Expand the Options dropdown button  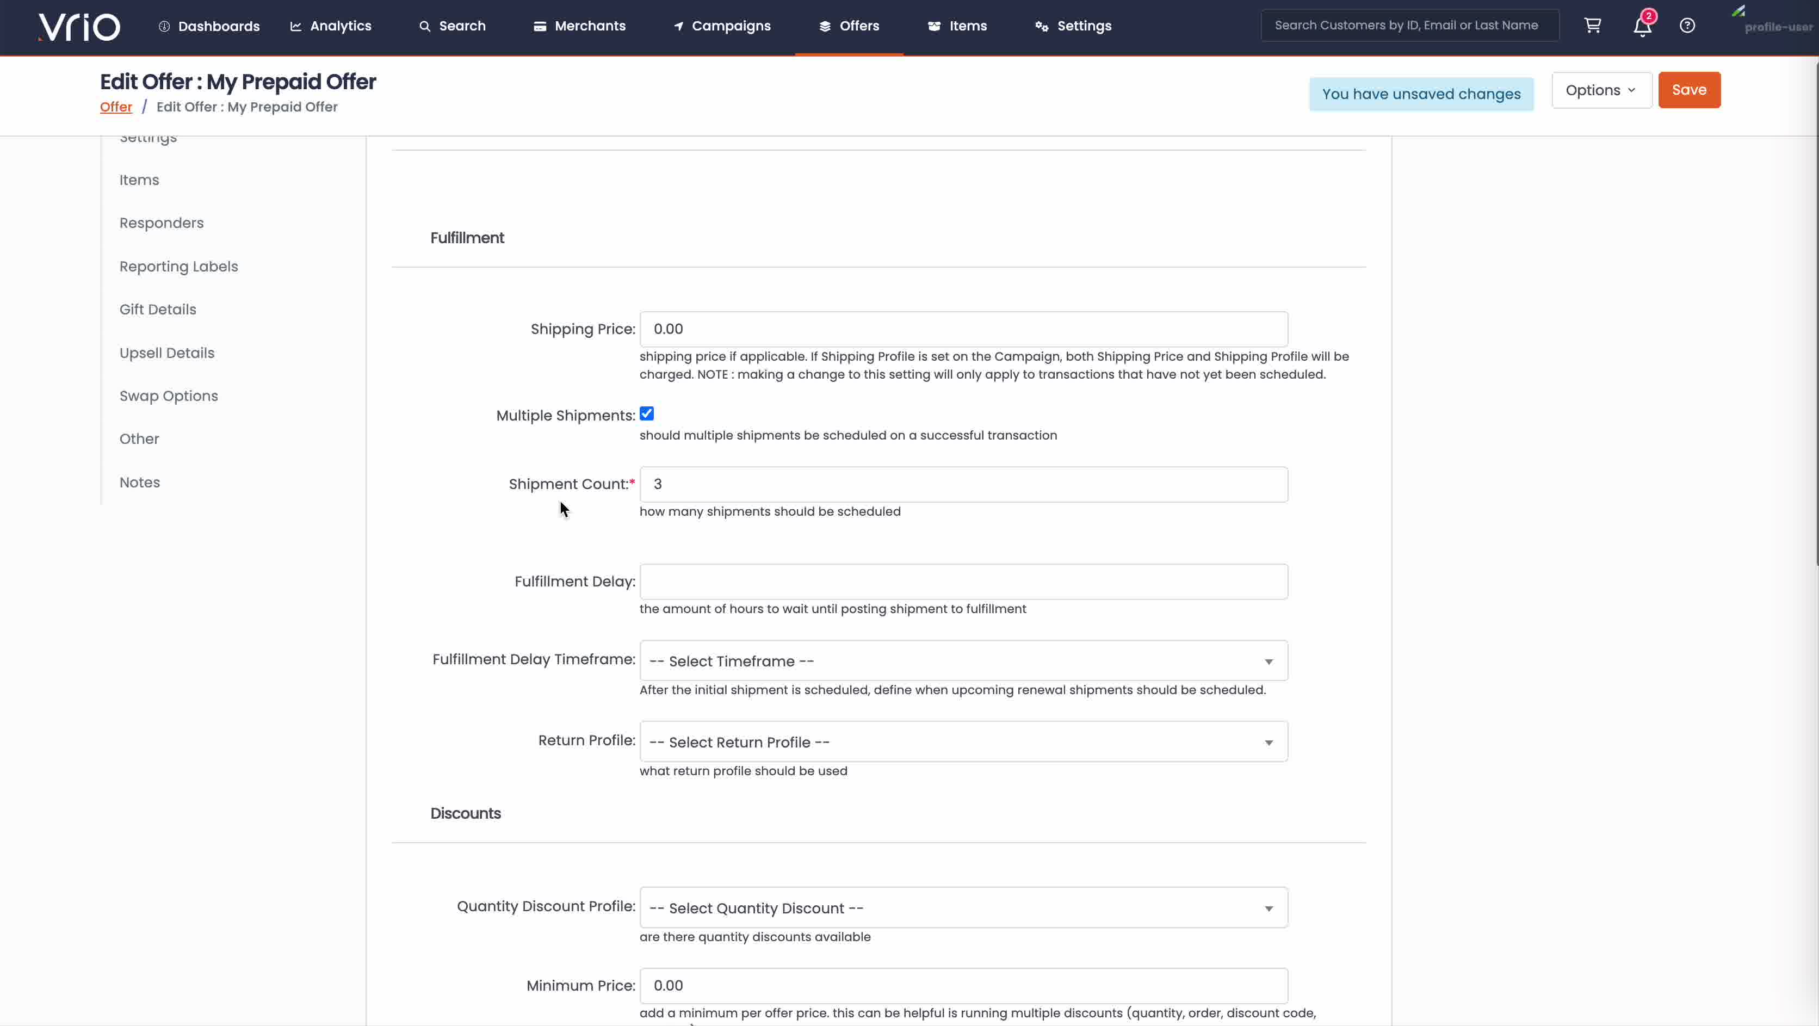click(1601, 90)
